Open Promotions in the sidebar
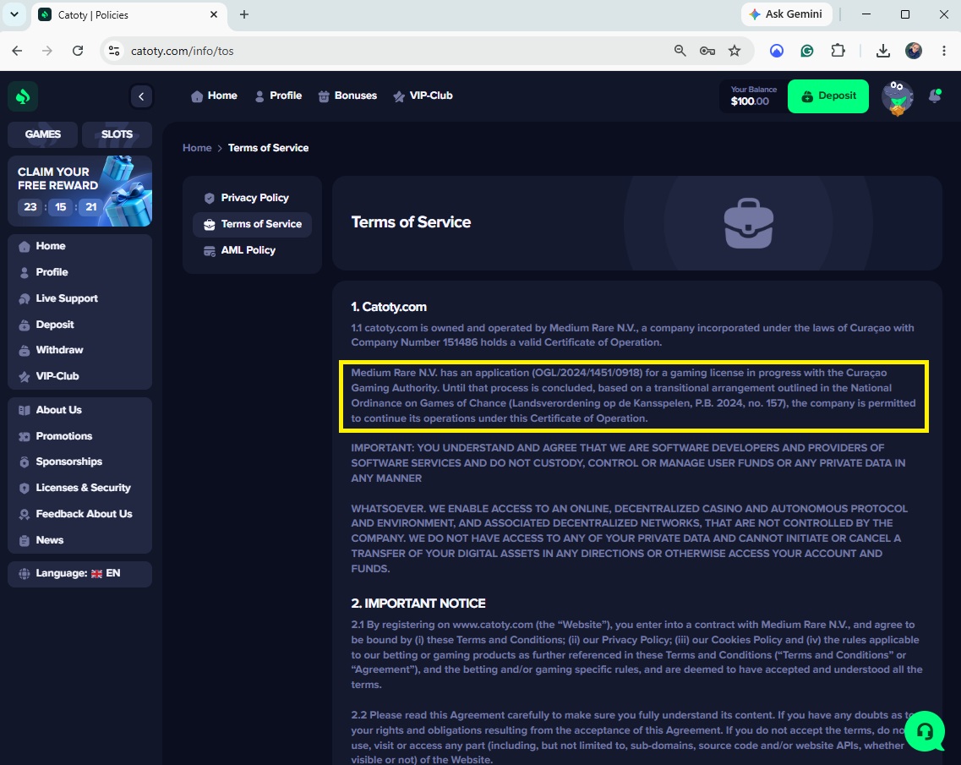This screenshot has height=765, width=961. tap(79, 436)
